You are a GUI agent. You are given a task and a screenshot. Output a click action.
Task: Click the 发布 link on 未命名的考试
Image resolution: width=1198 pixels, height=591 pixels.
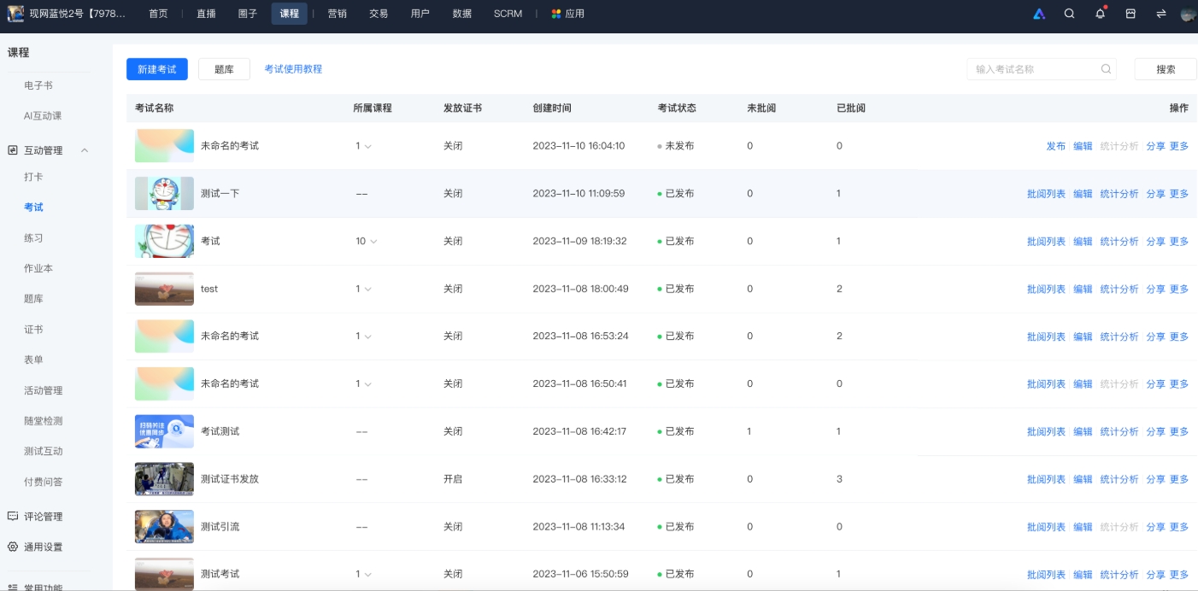1056,145
